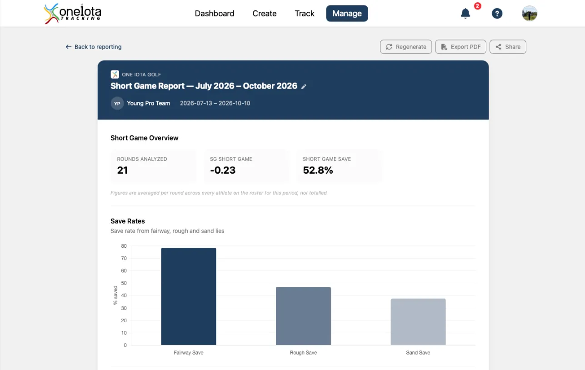Screen dimensions: 585x370
Task: Export the report as PDF
Action: (461, 47)
